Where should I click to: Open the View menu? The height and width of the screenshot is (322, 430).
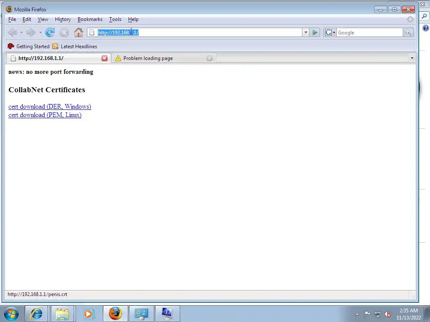click(43, 19)
